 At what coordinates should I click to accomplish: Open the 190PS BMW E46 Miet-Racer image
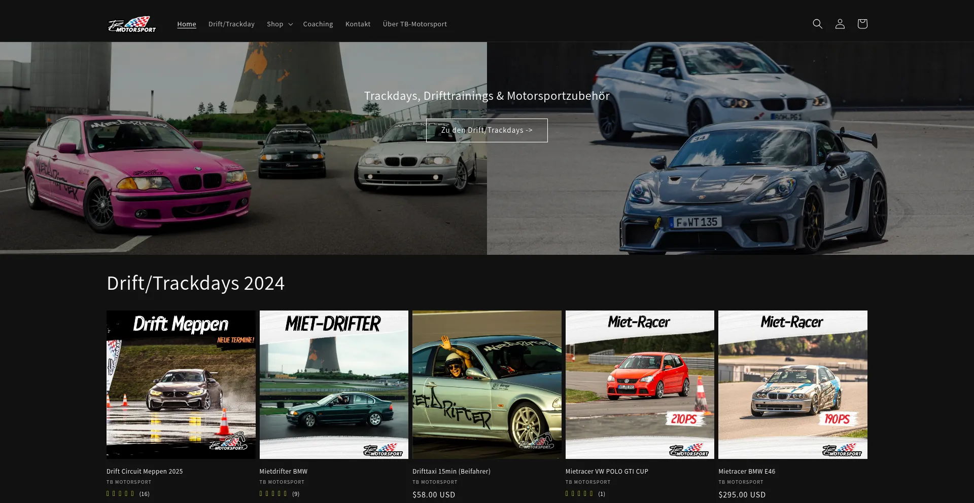coord(792,384)
